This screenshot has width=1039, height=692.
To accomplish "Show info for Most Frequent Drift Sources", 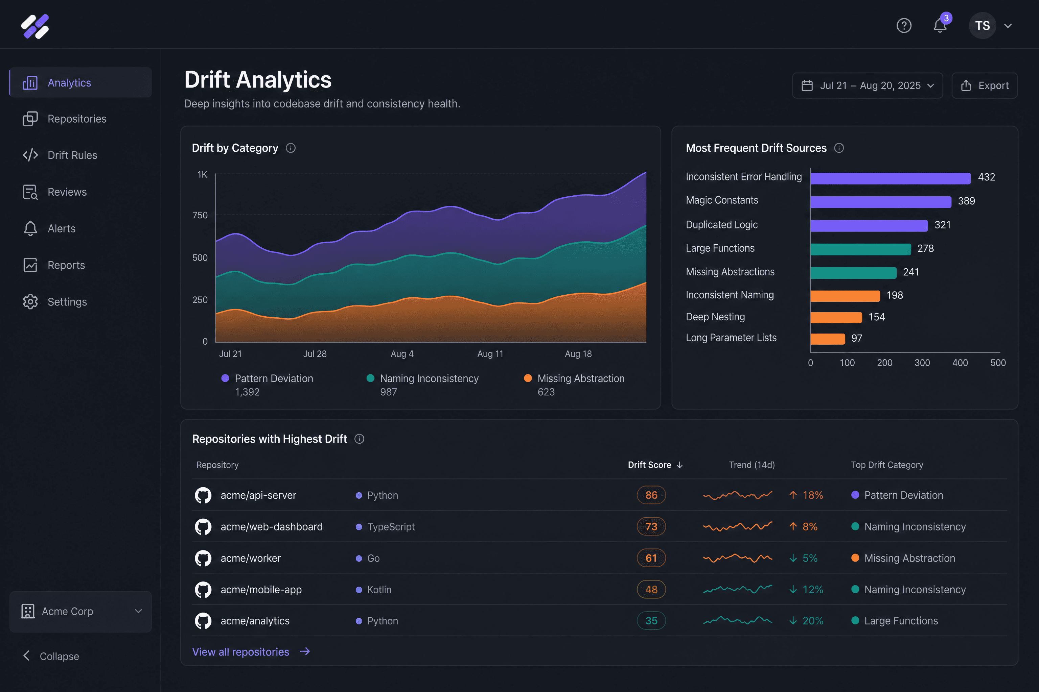I will point(839,148).
